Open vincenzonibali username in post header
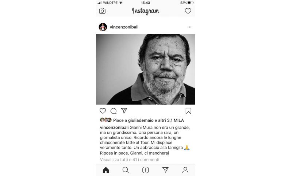Image resolution: width=292 pixels, height=176 pixels. point(124,27)
